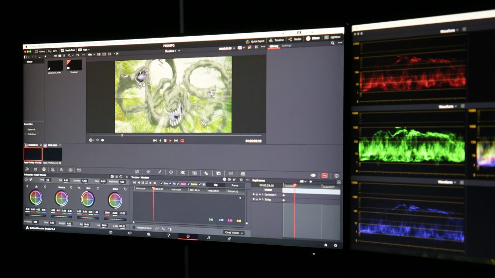
Task: Switch to the Settings tab
Action: click(x=287, y=45)
